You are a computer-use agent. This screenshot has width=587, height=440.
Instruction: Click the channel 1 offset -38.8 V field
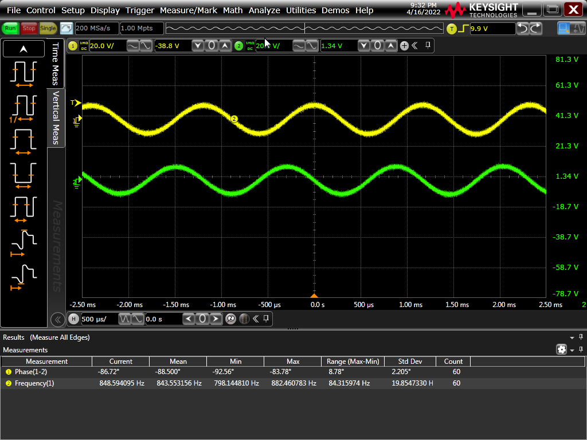coord(171,46)
